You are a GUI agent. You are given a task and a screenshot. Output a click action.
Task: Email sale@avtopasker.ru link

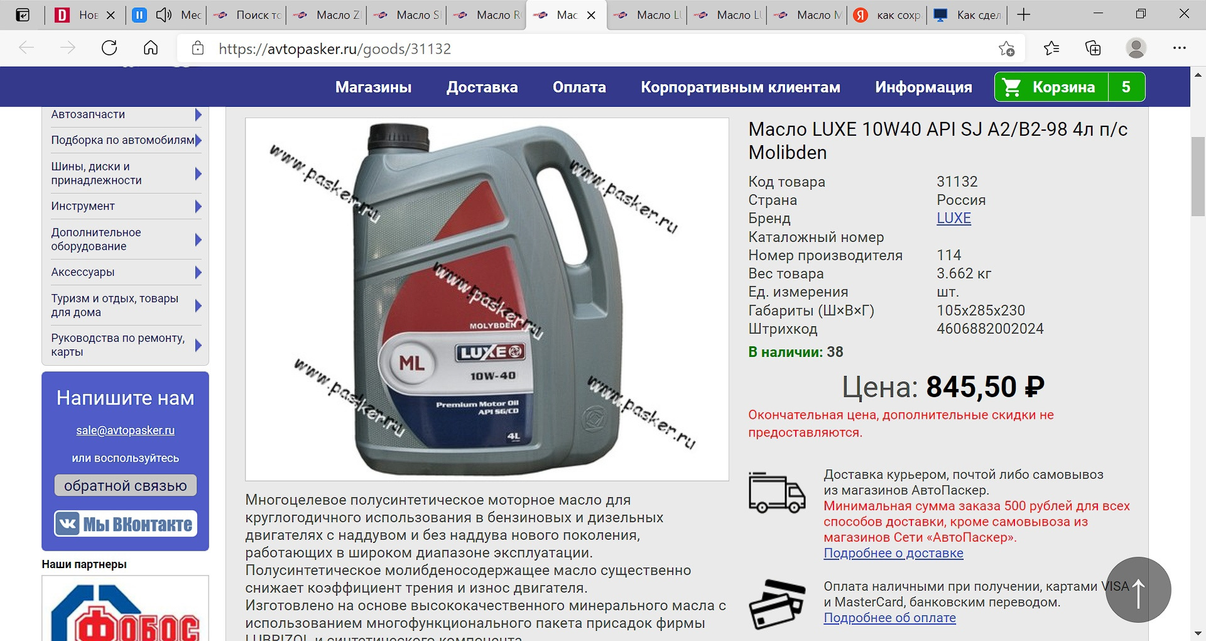[125, 430]
